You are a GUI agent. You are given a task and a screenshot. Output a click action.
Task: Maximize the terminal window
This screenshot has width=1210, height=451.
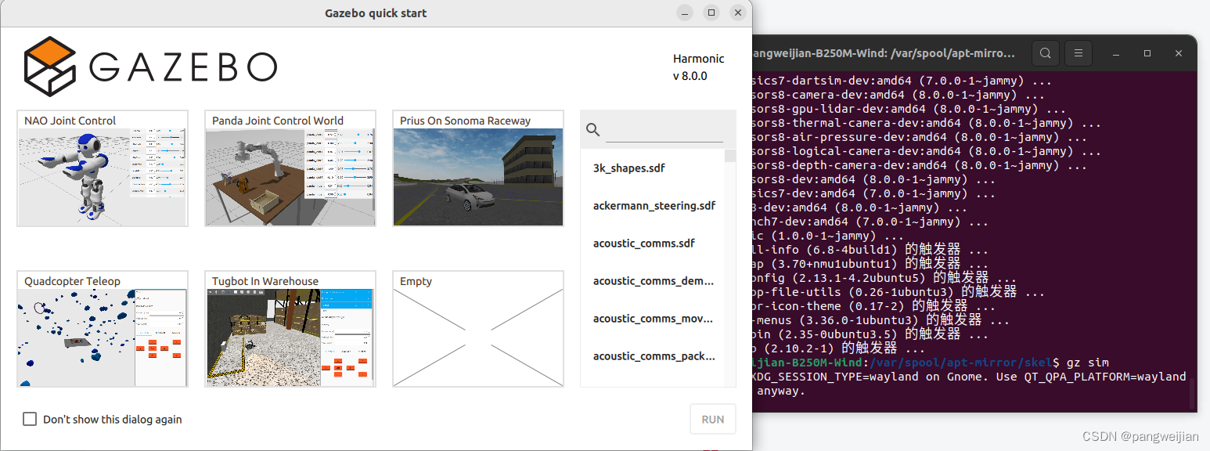[x=1147, y=53]
